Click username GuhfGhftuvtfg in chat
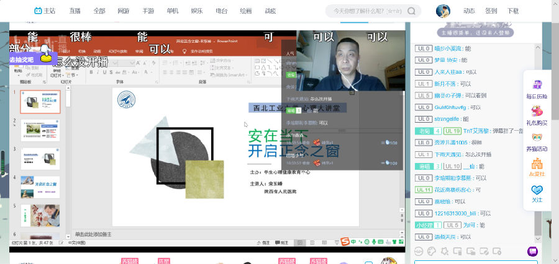 [x=451, y=107]
